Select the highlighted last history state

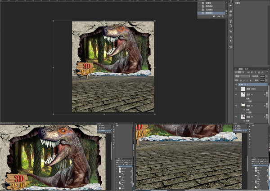[211, 13]
